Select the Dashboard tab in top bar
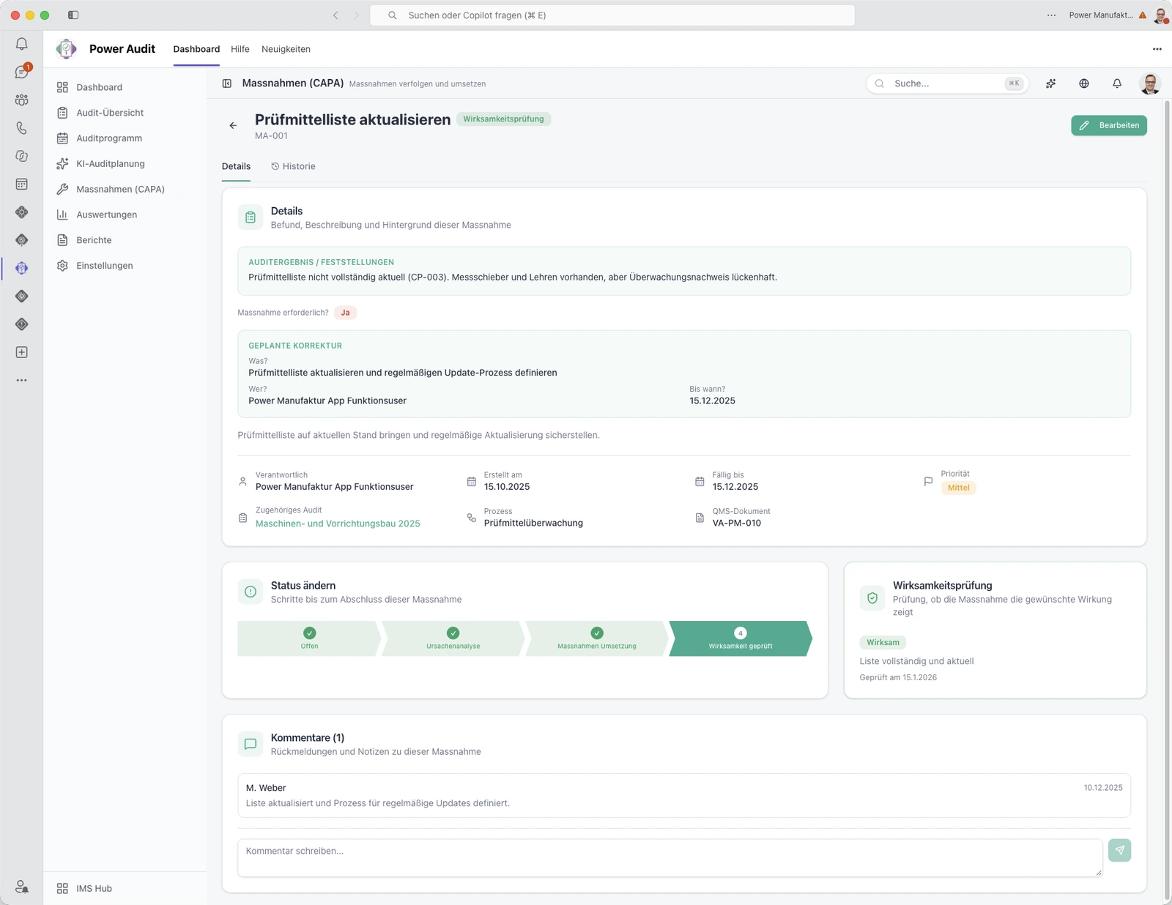The image size is (1172, 905). 196,49
